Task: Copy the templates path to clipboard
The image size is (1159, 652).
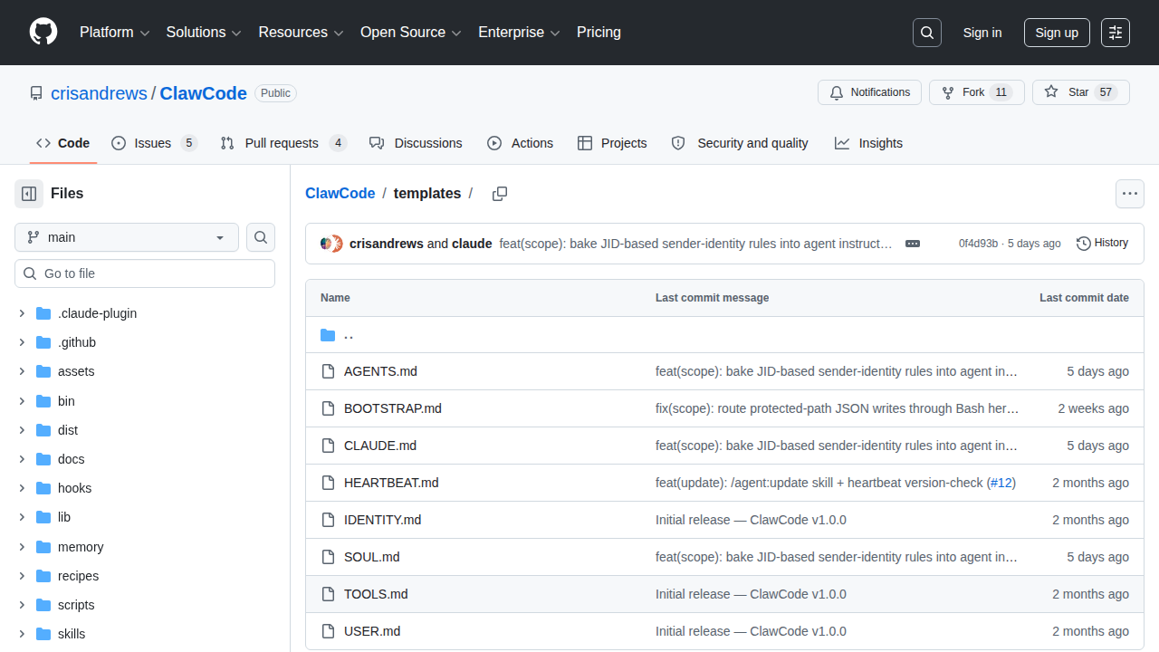Action: click(x=500, y=194)
